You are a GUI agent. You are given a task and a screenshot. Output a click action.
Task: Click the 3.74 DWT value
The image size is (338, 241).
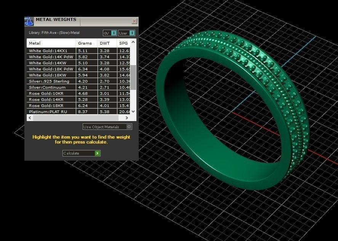click(104, 57)
